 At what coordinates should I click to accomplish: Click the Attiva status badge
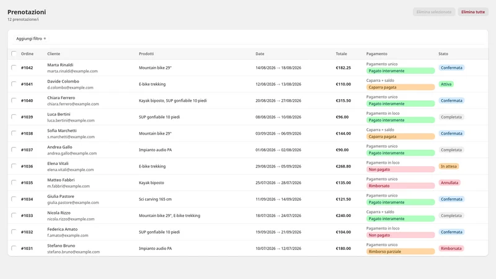[446, 84]
